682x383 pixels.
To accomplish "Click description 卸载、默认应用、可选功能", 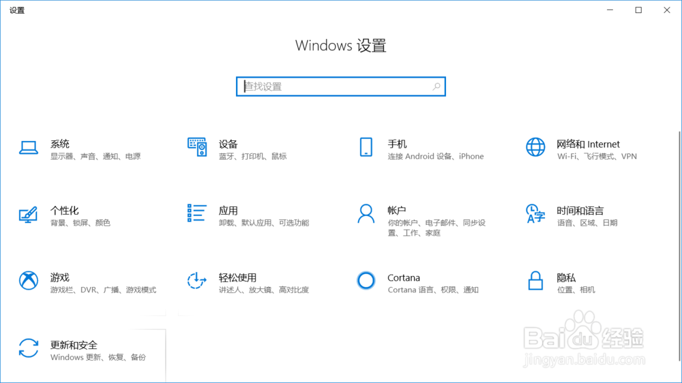I will tap(264, 223).
